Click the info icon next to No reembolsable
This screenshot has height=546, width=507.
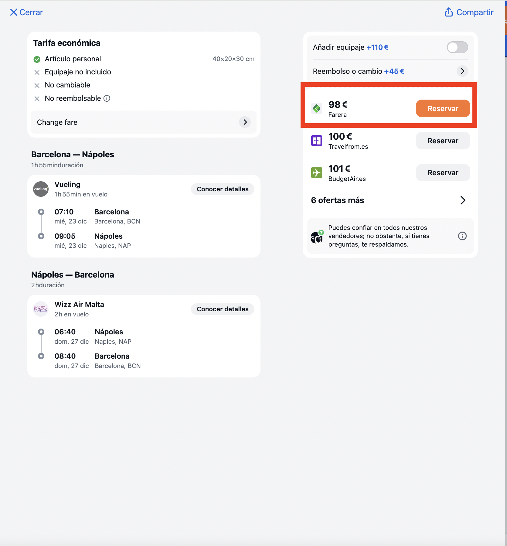coord(107,98)
